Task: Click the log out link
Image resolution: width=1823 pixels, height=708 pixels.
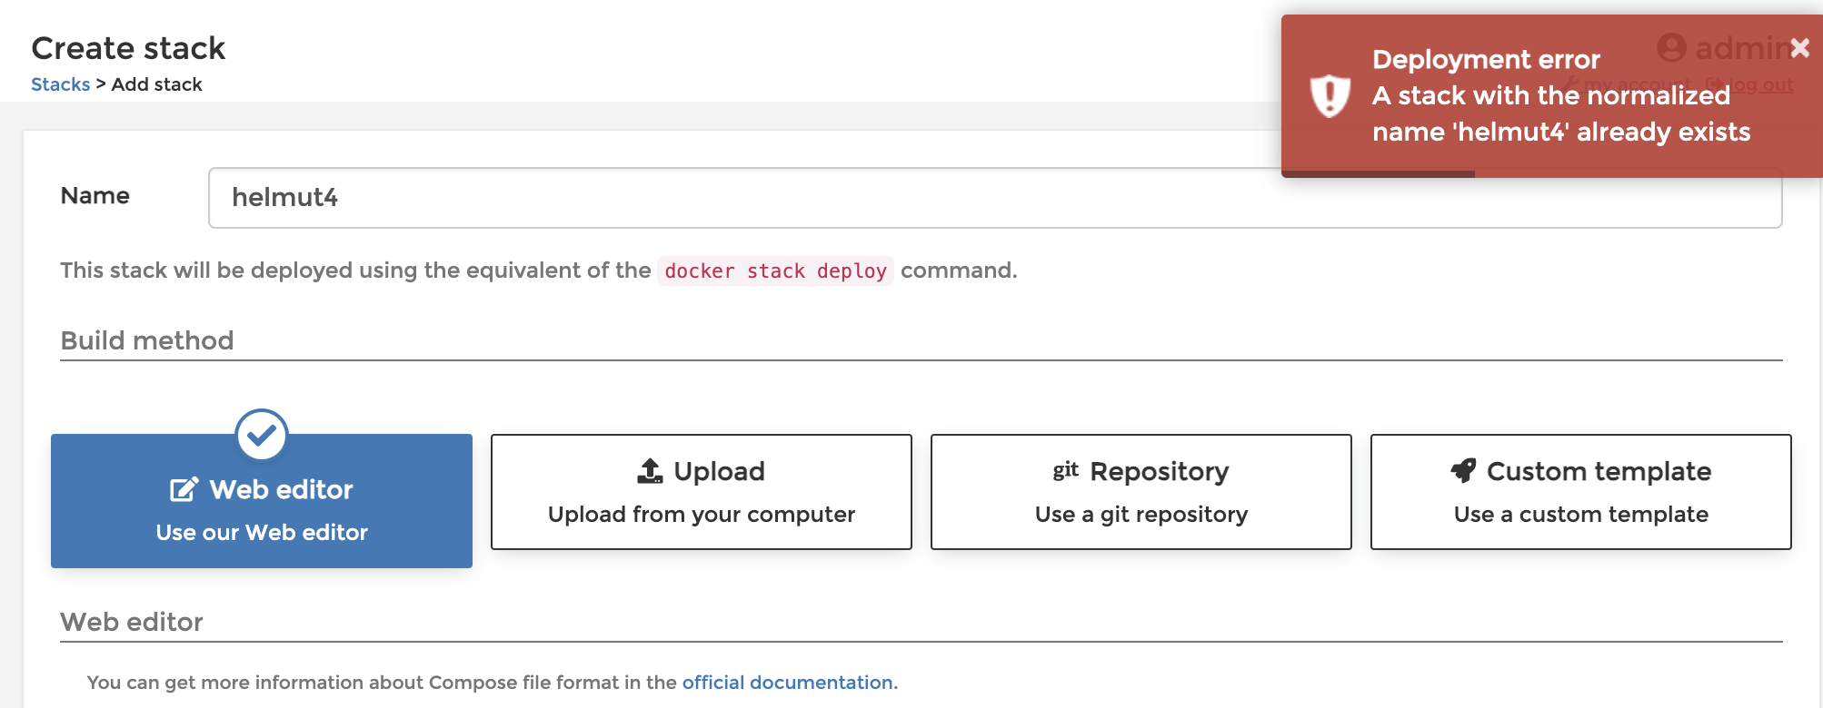Action: click(x=1758, y=84)
